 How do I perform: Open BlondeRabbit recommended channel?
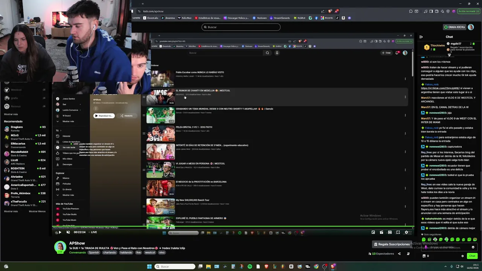coord(24,153)
